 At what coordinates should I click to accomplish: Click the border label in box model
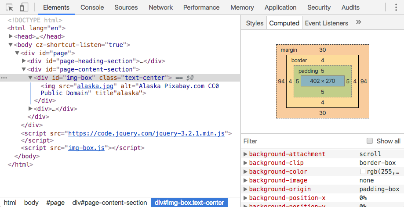pyautogui.click(x=299, y=61)
